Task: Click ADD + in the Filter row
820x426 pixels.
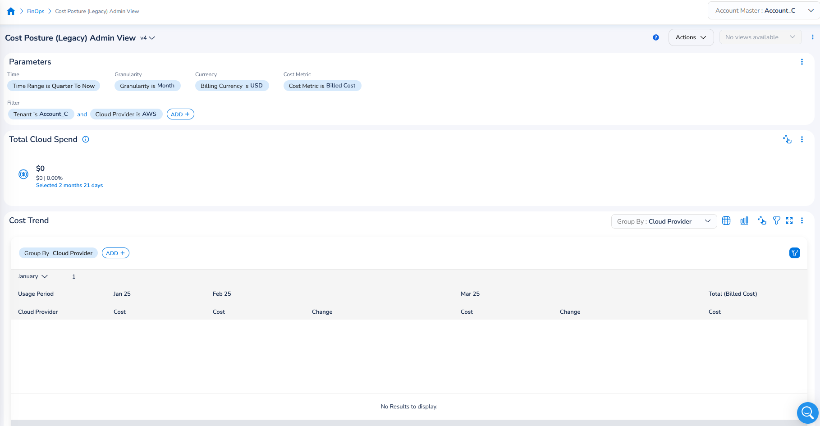Action: [x=180, y=114]
